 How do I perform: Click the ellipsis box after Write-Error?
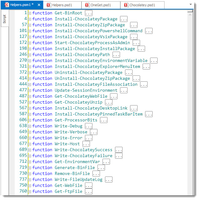[89, 138]
